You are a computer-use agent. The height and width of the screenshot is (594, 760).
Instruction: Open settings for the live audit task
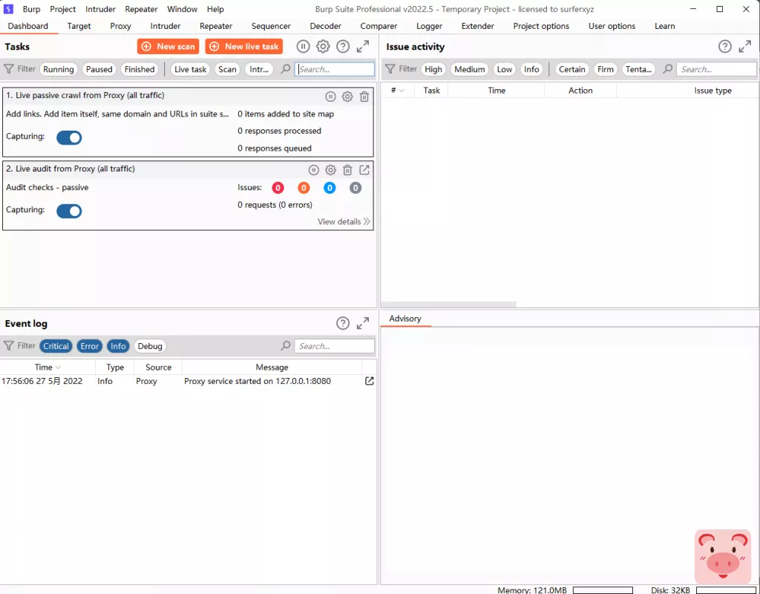pos(330,169)
